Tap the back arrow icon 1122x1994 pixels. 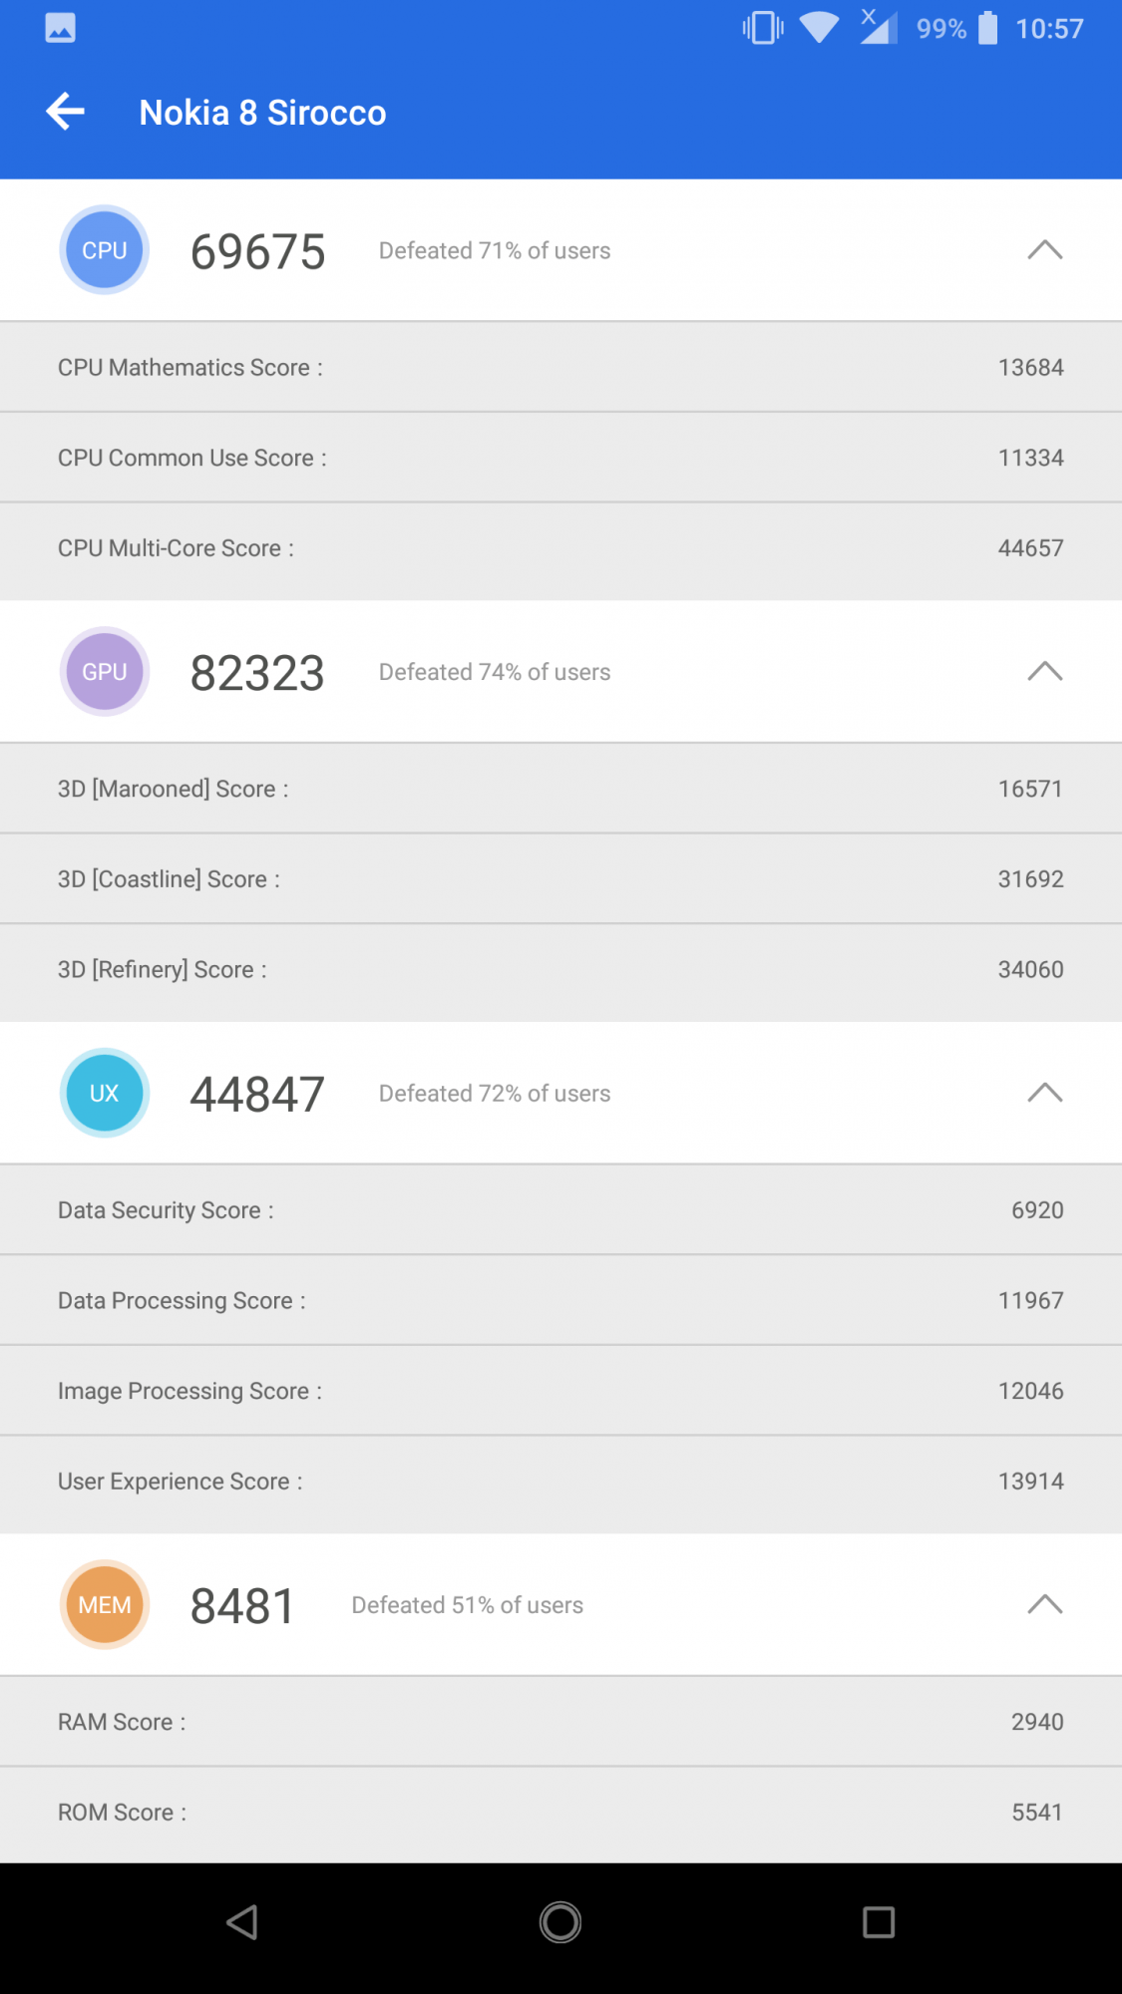coord(66,112)
